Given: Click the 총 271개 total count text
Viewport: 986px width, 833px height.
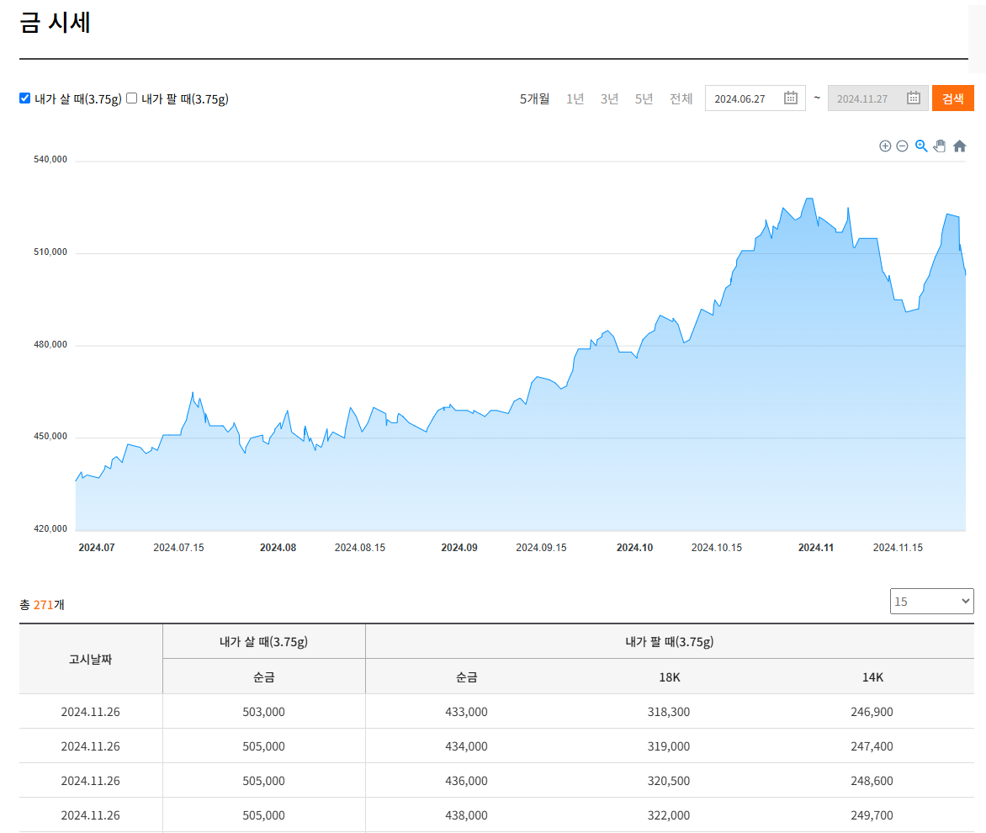Looking at the screenshot, I should click(x=42, y=605).
